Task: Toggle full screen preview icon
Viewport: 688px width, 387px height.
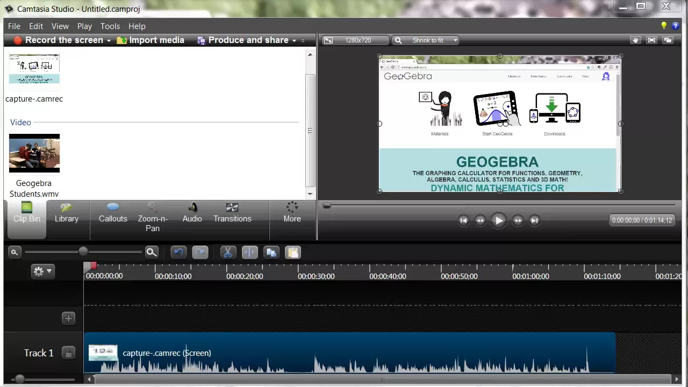Action: pyautogui.click(x=651, y=40)
